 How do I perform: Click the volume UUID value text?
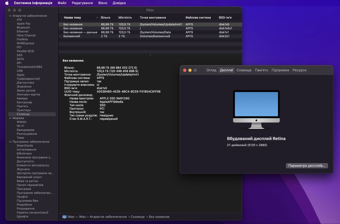point(129,92)
